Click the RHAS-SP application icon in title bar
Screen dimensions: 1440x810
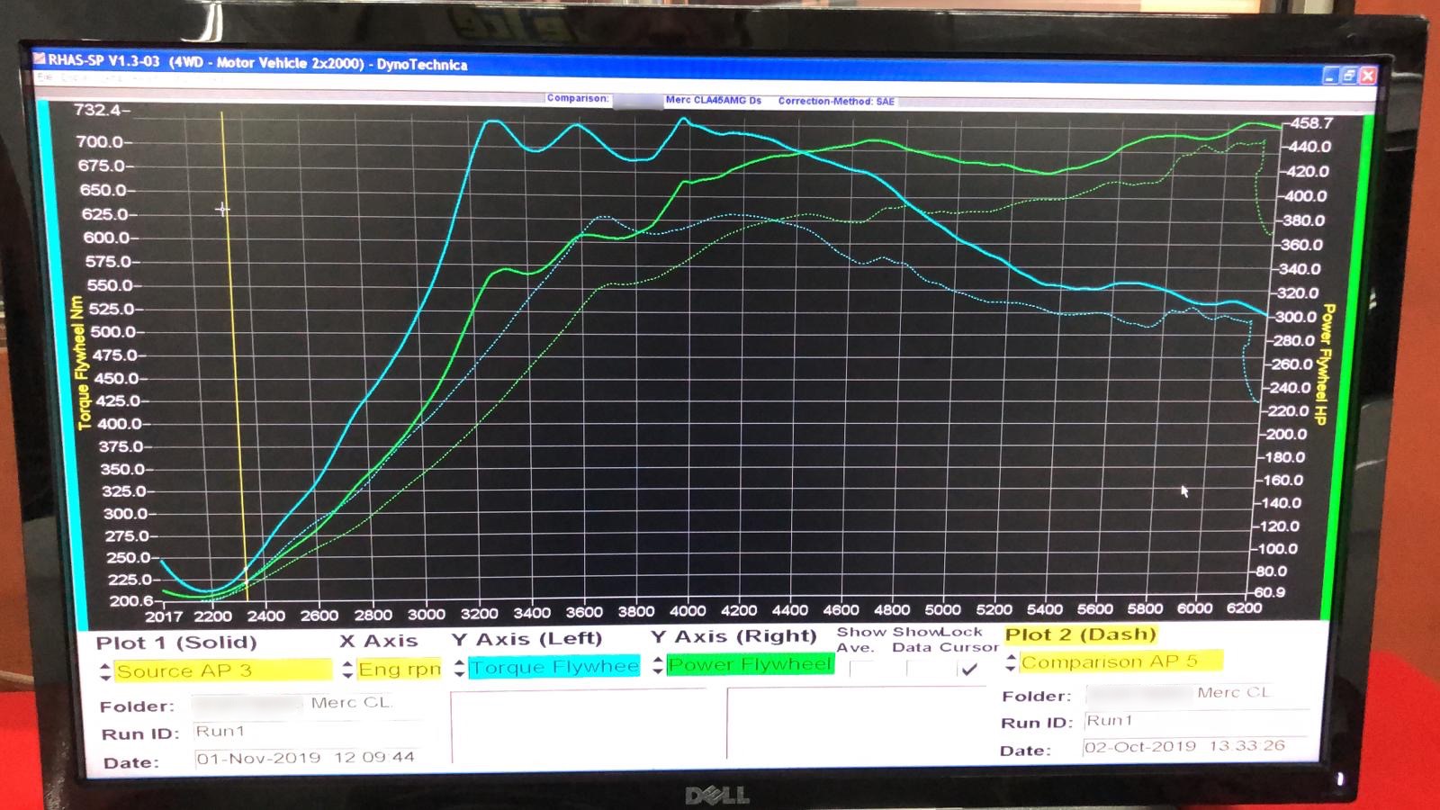[x=40, y=59]
